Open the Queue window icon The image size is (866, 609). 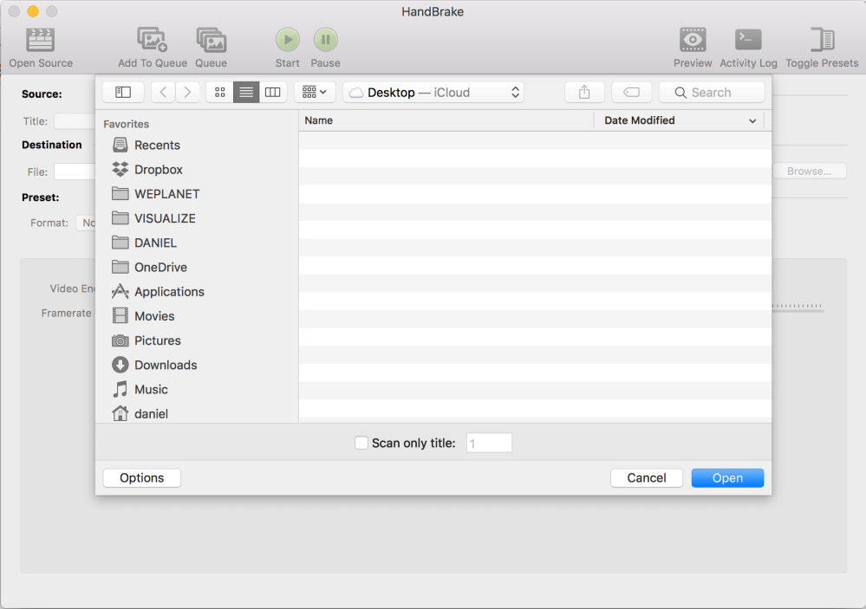pyautogui.click(x=211, y=41)
